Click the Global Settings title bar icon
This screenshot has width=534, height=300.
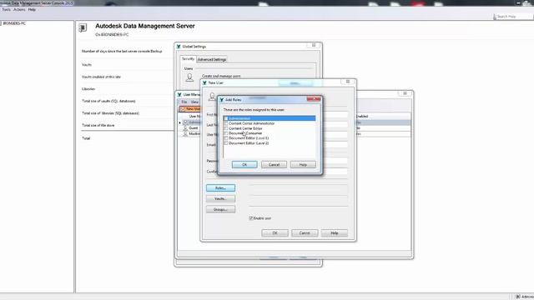(179, 47)
